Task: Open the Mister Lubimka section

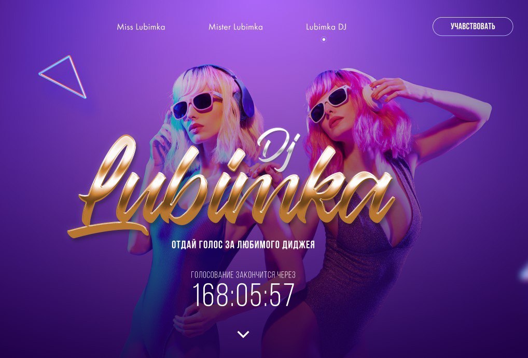Action: [235, 27]
